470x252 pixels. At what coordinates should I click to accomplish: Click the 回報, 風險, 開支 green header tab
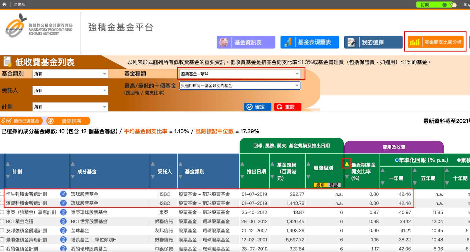click(292, 146)
